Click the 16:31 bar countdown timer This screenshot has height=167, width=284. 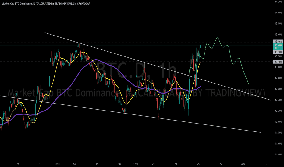tap(278, 48)
